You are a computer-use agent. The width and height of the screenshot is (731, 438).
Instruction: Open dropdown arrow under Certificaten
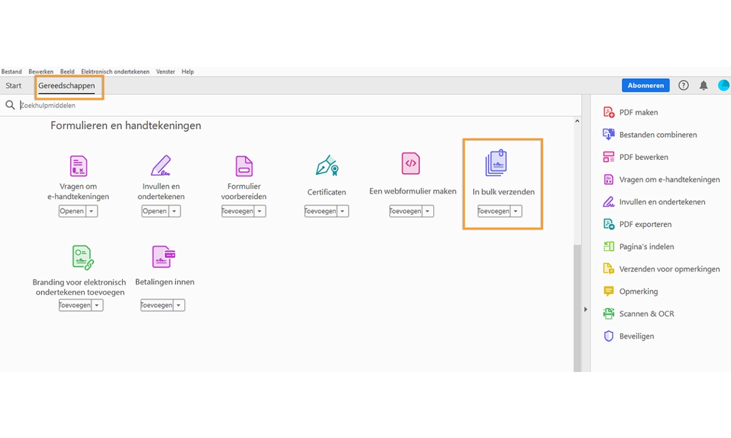pyautogui.click(x=343, y=211)
